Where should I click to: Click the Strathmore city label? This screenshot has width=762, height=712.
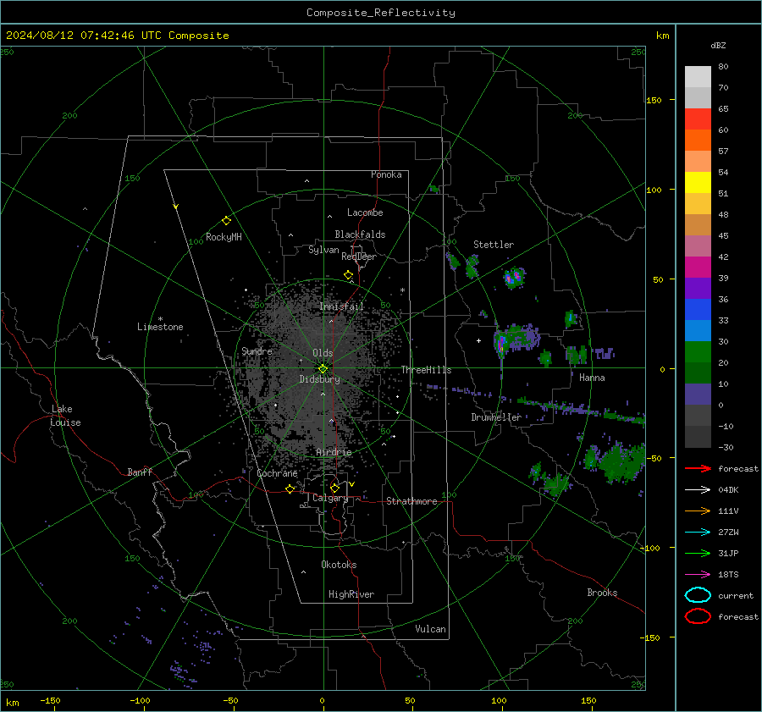point(411,501)
